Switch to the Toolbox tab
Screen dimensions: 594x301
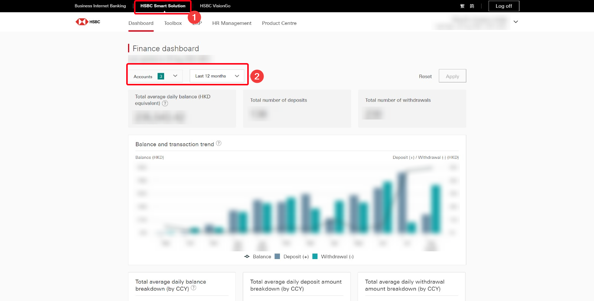click(x=173, y=23)
